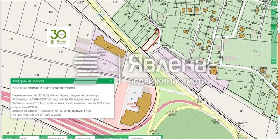Select parcel number 2439
This screenshot has width=280, height=139.
pos(239,74)
